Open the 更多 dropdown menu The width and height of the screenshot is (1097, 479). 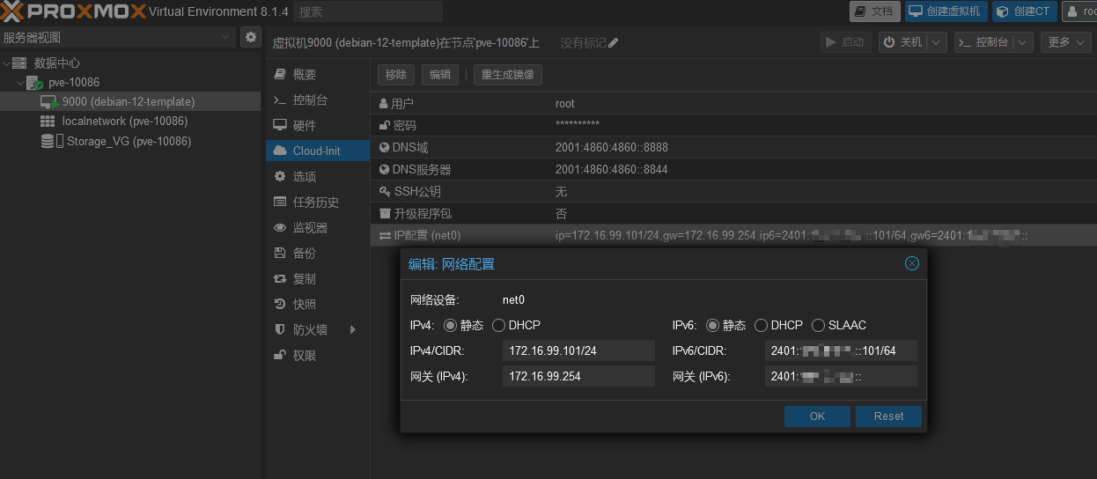click(1065, 42)
